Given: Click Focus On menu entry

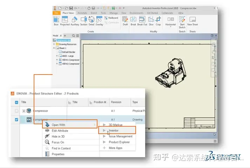Looking at the screenshot, I should coord(71,142).
